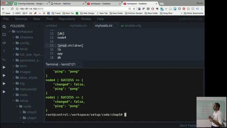This screenshot has height=128, width=227.
Task: Reload the browser page
Action: click(12, 9)
